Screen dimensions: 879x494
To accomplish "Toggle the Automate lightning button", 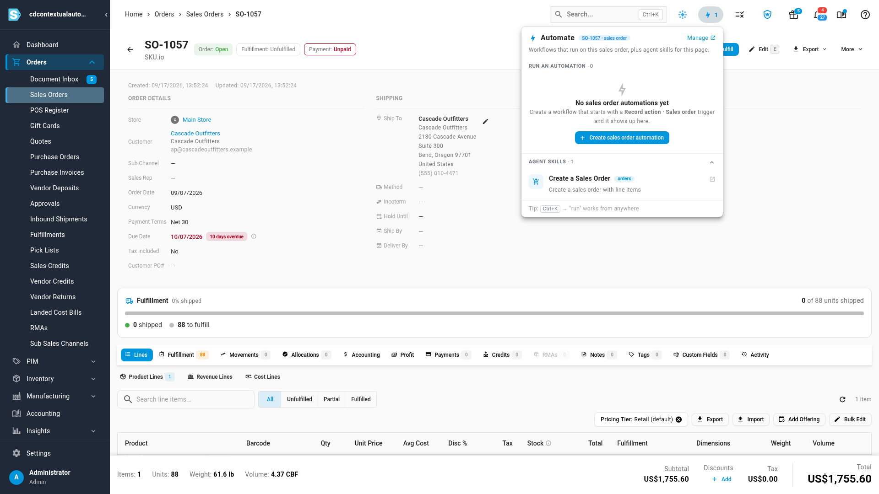I will 711,15.
